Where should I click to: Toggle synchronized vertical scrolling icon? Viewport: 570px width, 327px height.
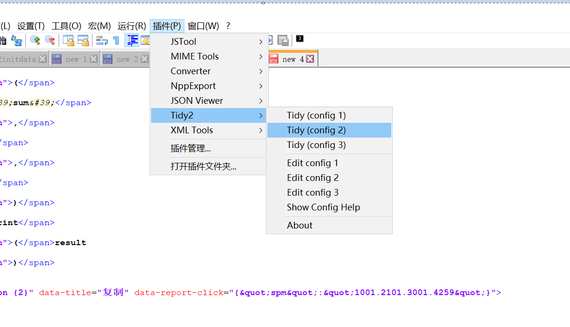click(x=67, y=40)
